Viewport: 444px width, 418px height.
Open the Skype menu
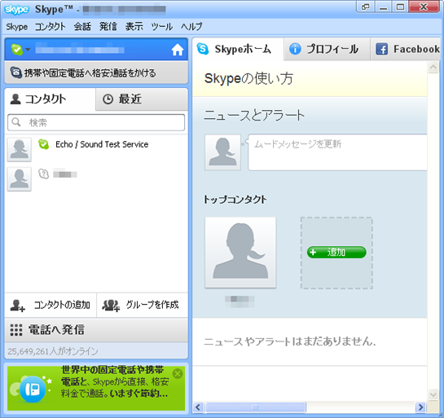(x=17, y=27)
